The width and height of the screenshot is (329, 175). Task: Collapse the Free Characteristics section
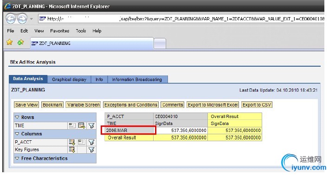[x=17, y=158]
